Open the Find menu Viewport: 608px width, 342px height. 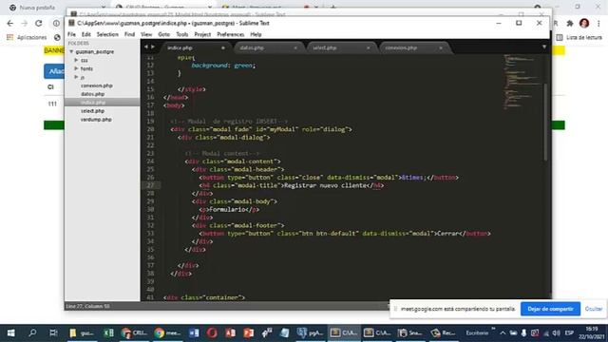[x=129, y=34]
